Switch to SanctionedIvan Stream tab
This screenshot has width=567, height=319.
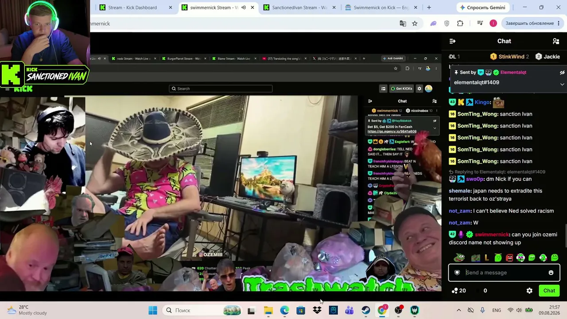(x=299, y=8)
